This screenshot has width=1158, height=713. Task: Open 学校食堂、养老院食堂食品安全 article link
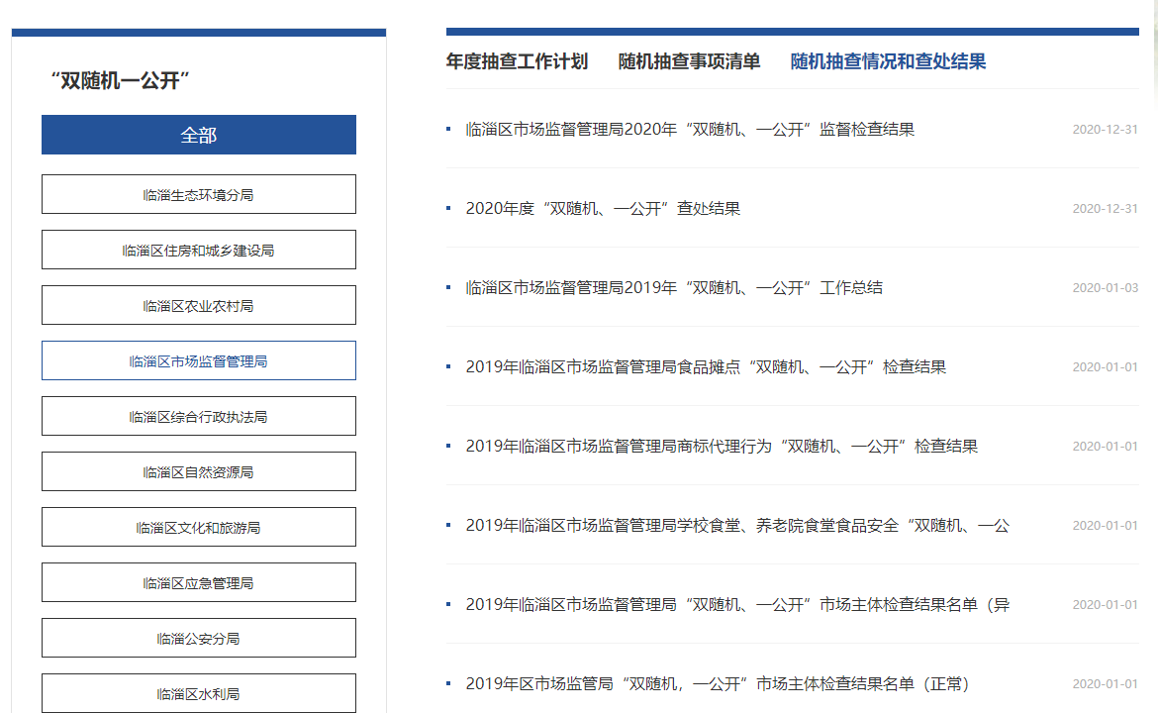[737, 526]
